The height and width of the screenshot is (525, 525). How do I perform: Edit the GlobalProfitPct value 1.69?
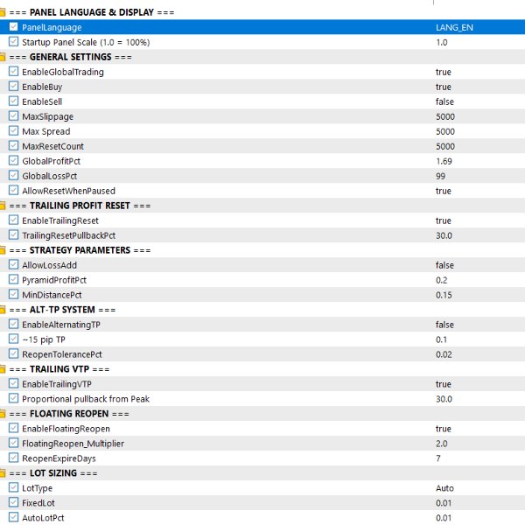(x=444, y=161)
